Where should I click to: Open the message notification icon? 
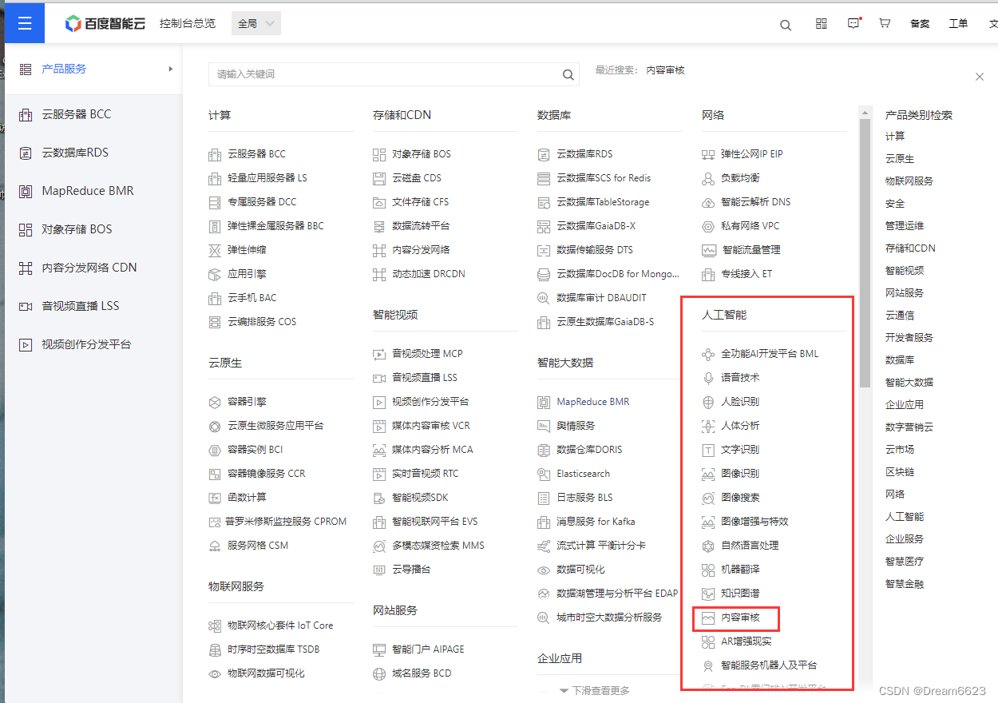(x=854, y=23)
